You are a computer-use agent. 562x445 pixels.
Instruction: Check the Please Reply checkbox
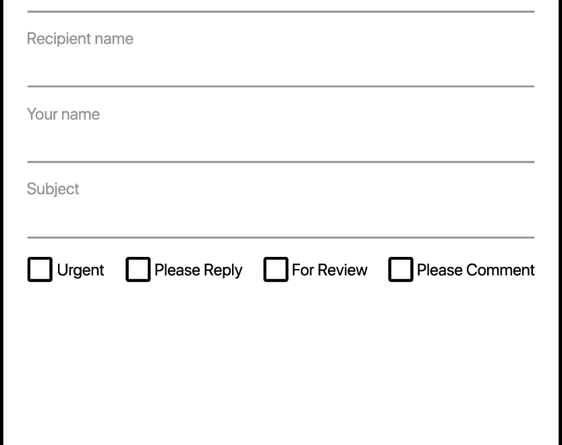coord(138,269)
